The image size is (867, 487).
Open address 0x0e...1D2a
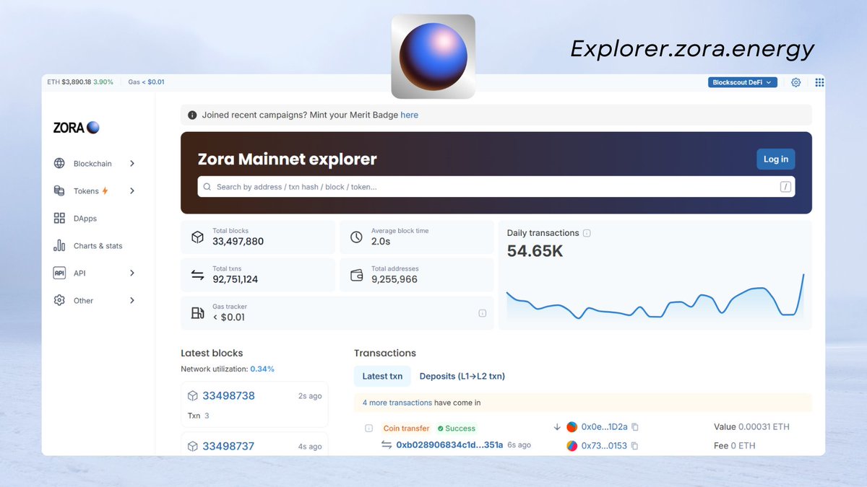click(604, 427)
